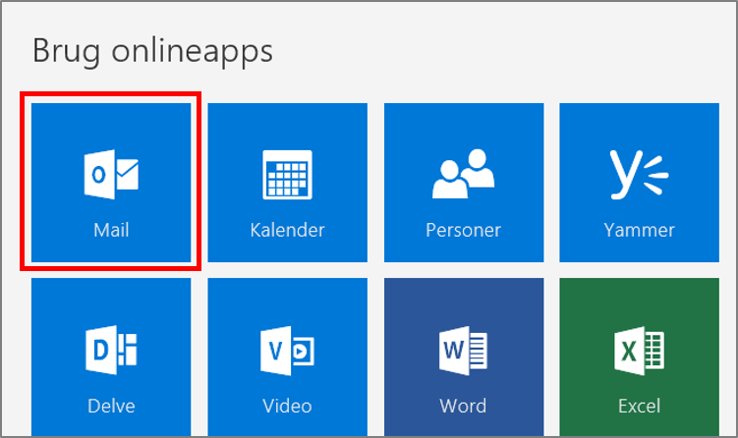Screen dimensions: 738x438
Task: Open the Video tile
Action: click(x=288, y=357)
